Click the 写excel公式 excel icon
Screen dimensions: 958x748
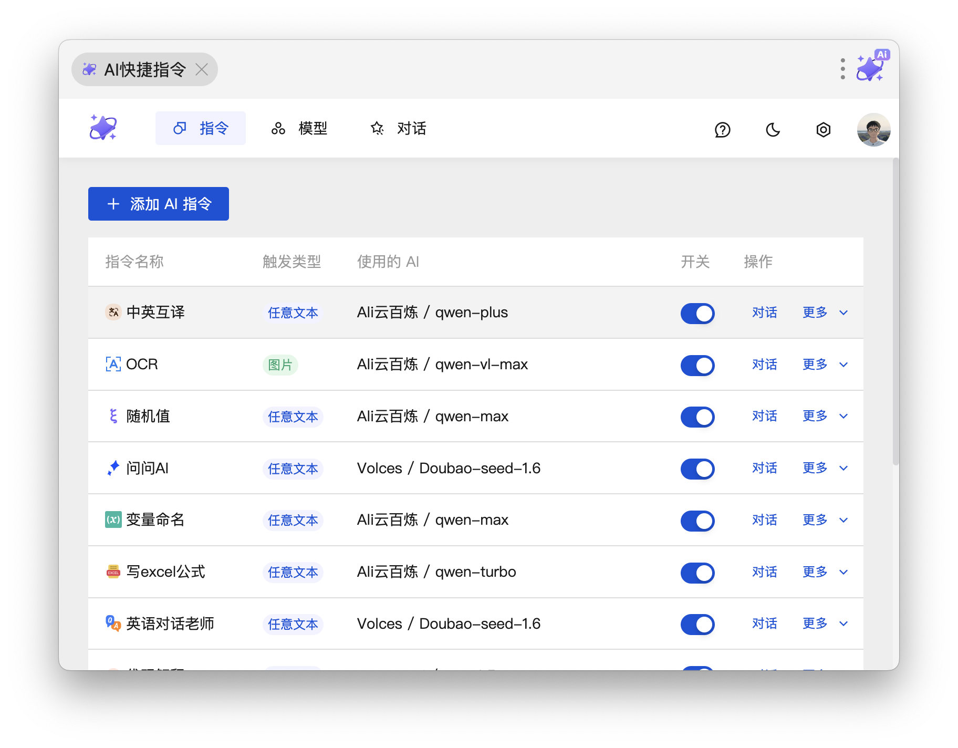[x=113, y=572]
